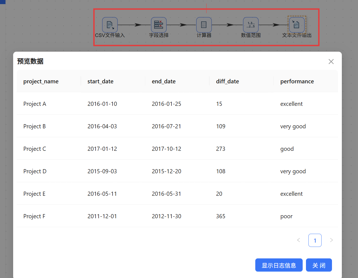Viewport: 358px width, 278px height.
Task: Select the 字段选择 node icon
Action: pyautogui.click(x=159, y=25)
